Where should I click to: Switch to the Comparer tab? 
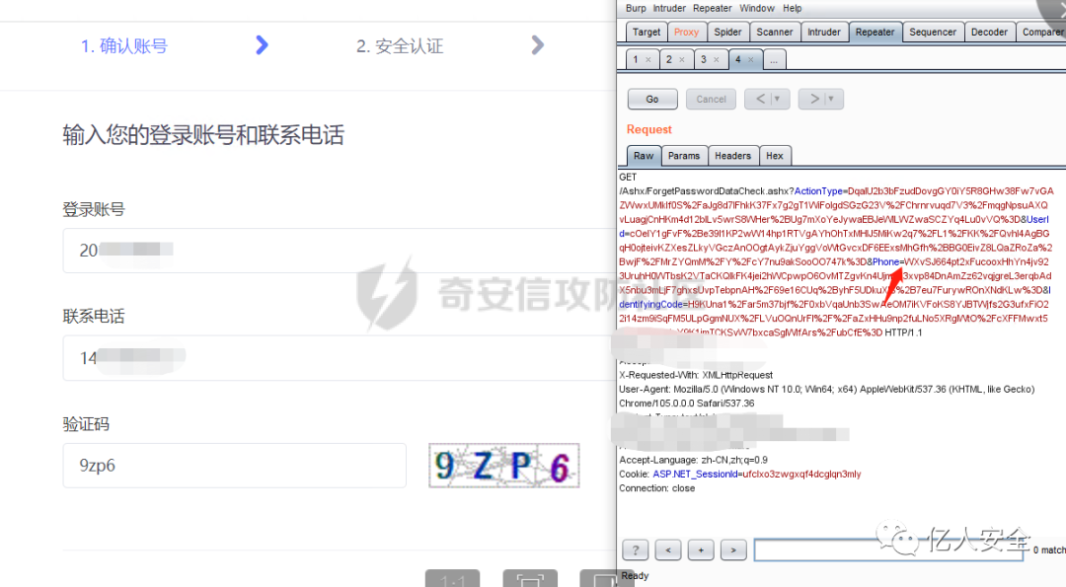point(1041,32)
